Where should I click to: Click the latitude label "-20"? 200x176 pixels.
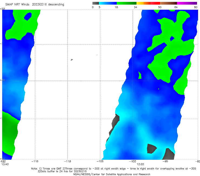[2, 9]
